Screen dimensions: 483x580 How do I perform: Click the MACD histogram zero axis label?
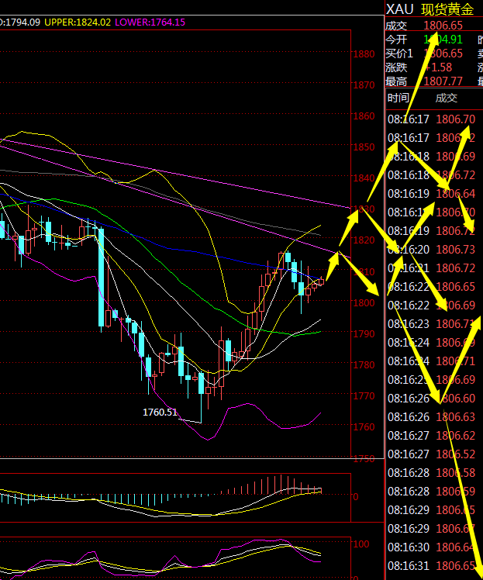(x=355, y=496)
